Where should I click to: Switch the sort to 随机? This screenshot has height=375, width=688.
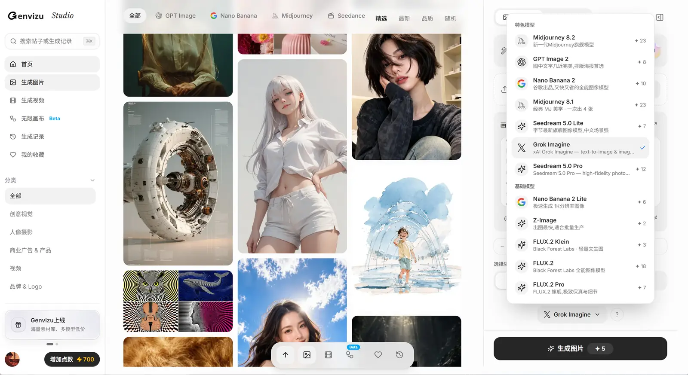(451, 18)
